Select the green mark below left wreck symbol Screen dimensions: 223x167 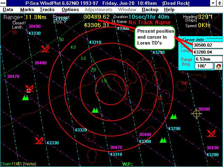point(25,98)
